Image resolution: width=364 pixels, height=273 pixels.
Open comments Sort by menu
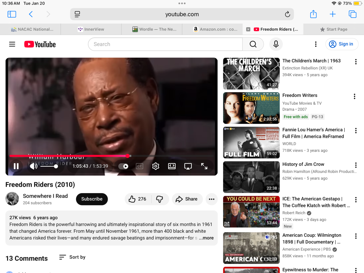[x=72, y=257]
